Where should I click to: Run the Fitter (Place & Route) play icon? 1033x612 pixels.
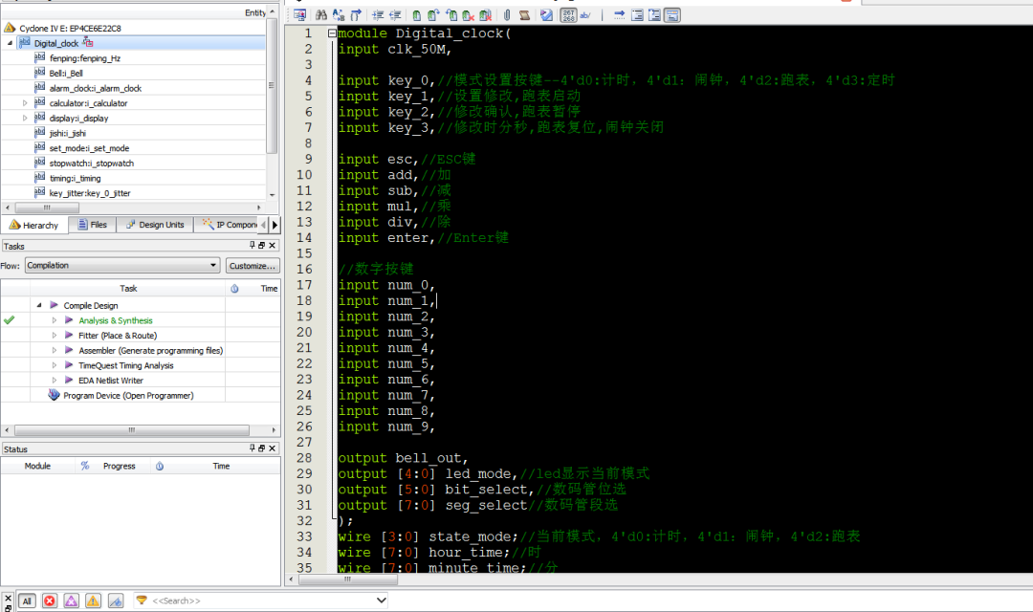tap(69, 336)
